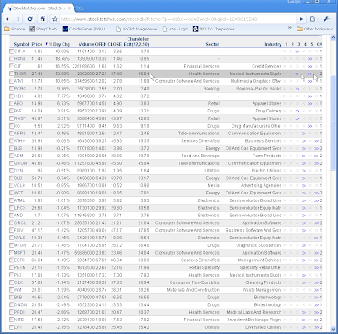This screenshot has height=334, width=338.
Task: Switch to the StockFetcher.com tab
Action: point(39,8)
